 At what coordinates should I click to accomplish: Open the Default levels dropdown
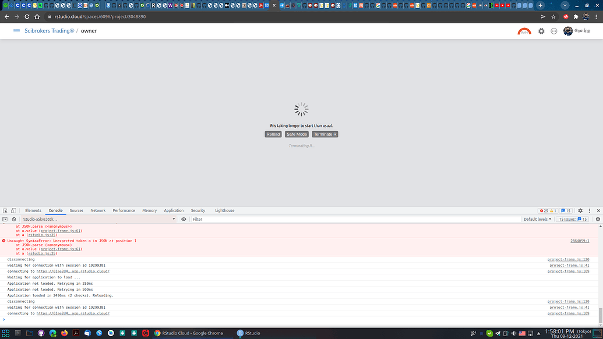(x=537, y=219)
